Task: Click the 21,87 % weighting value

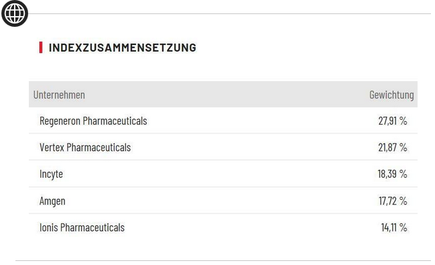Action: 393,147
